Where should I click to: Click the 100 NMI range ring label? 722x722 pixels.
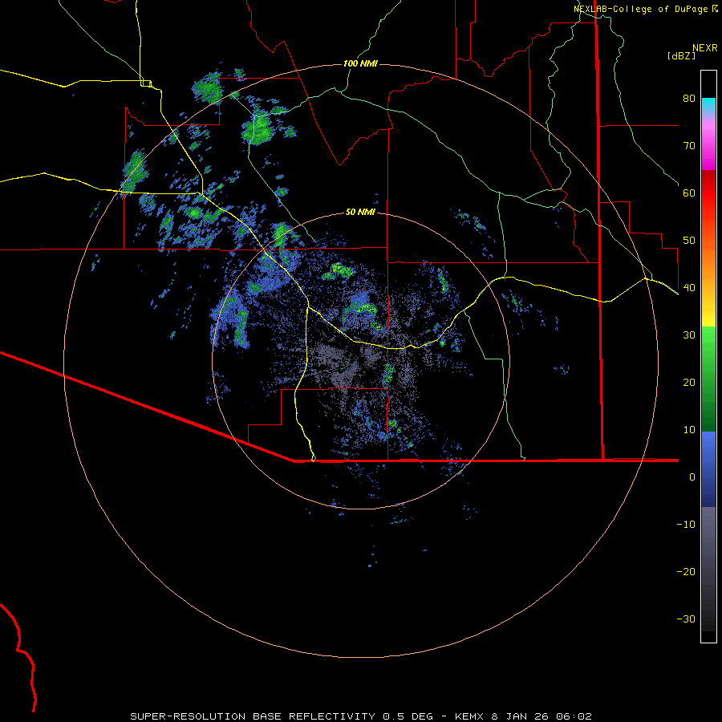coord(360,63)
